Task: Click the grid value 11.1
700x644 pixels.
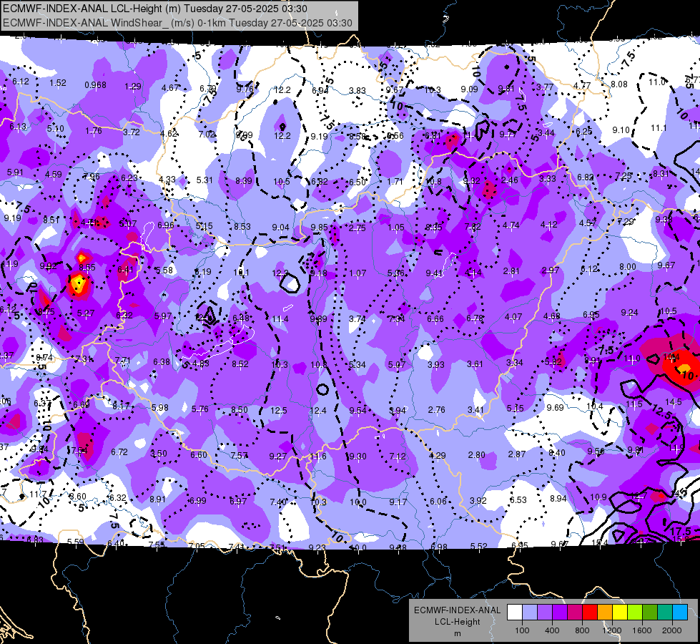Action: click(659, 128)
